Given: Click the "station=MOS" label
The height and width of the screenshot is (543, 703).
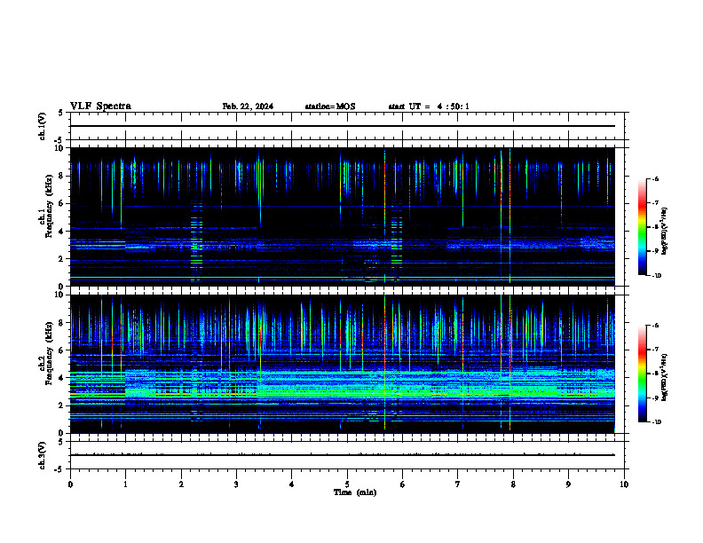Looking at the screenshot, I should (x=330, y=106).
